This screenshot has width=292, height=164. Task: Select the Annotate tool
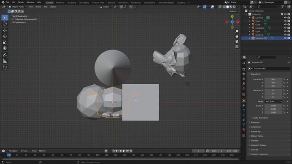tap(5, 55)
